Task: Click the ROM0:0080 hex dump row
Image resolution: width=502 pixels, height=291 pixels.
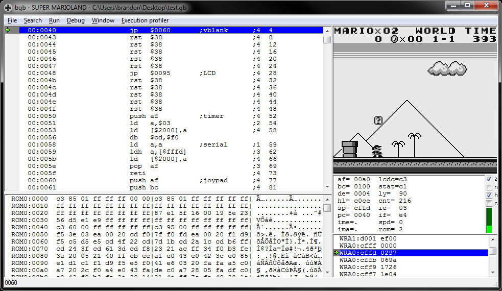Action: pos(166,256)
